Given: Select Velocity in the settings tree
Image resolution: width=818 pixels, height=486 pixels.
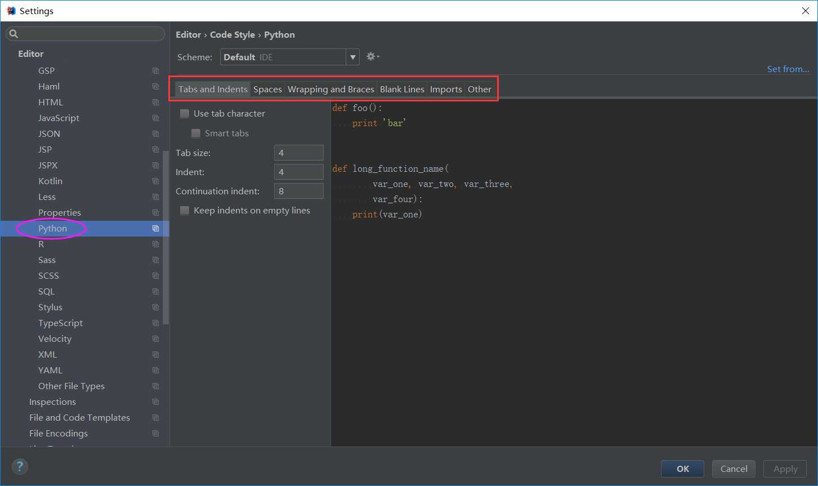Looking at the screenshot, I should 55,339.
